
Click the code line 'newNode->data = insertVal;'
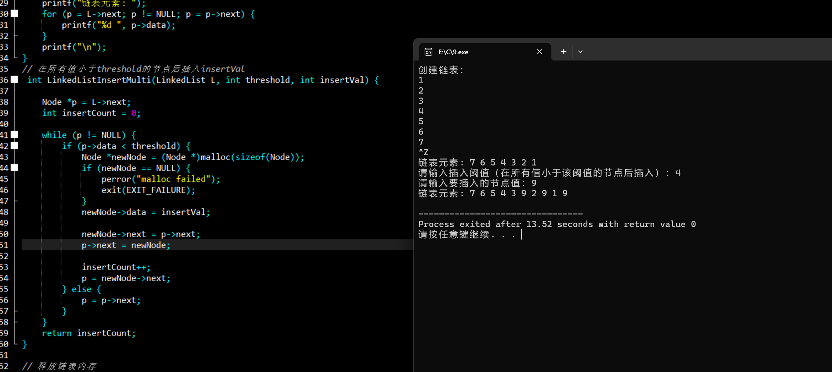(x=146, y=212)
